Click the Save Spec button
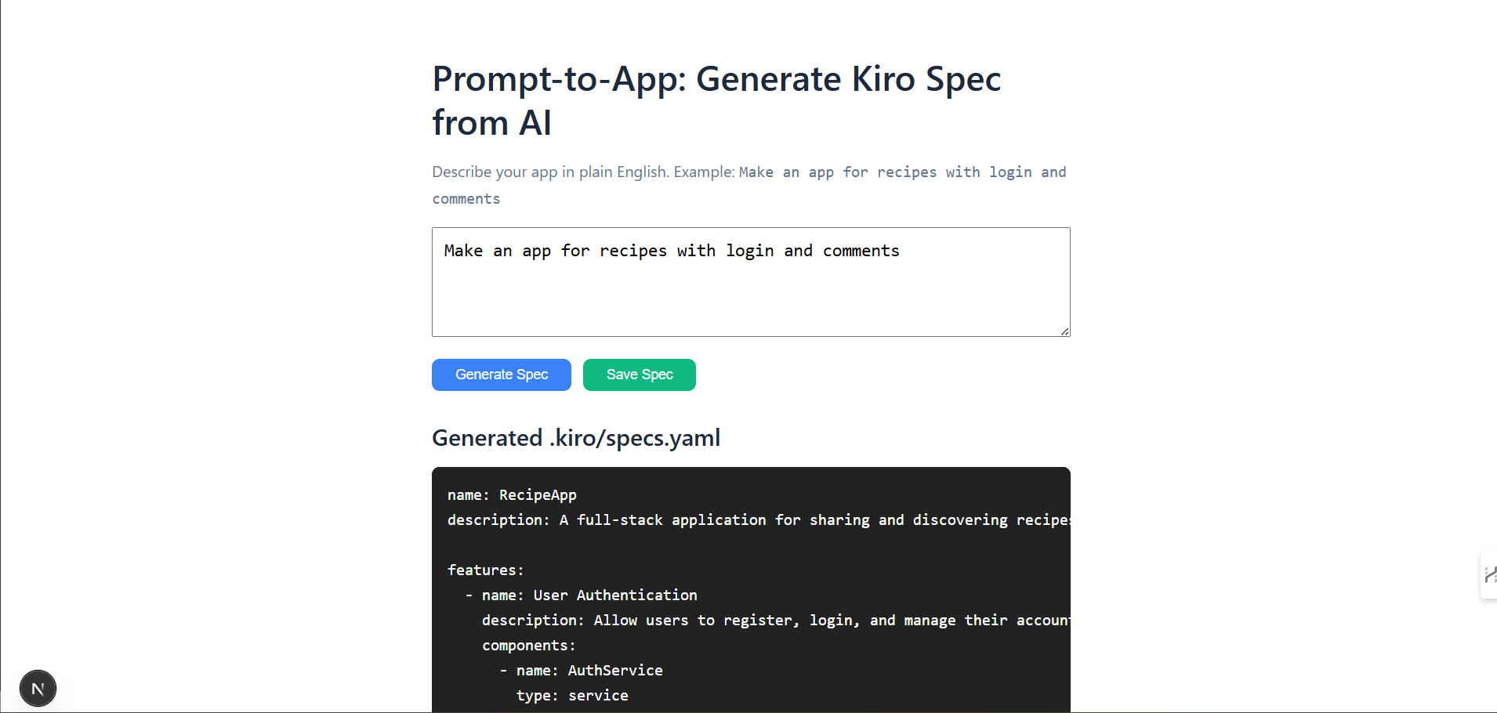Image resolution: width=1497 pixels, height=713 pixels. 640,375
